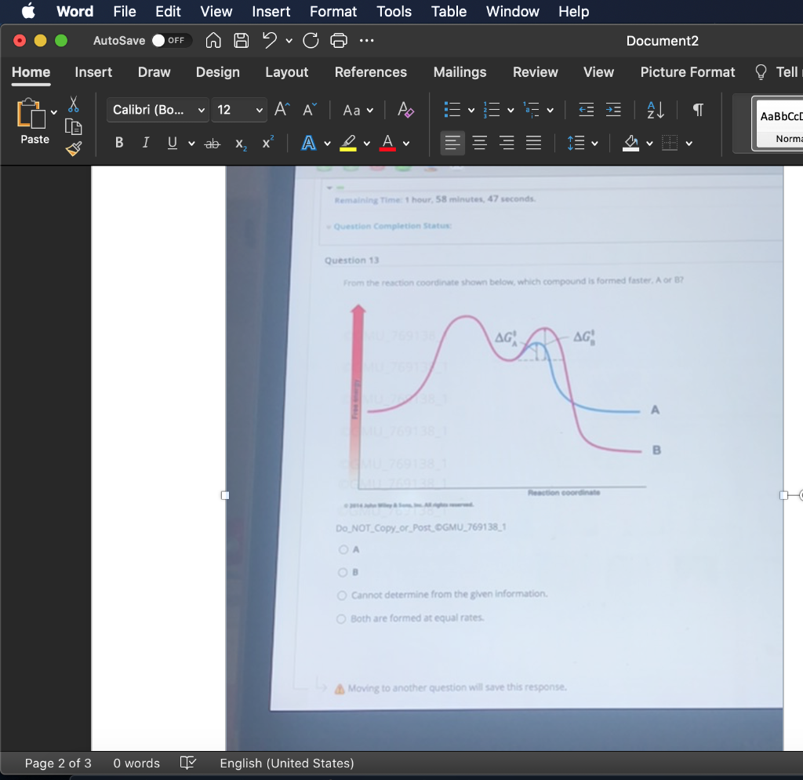Select the Format Painter tool

pos(73,149)
